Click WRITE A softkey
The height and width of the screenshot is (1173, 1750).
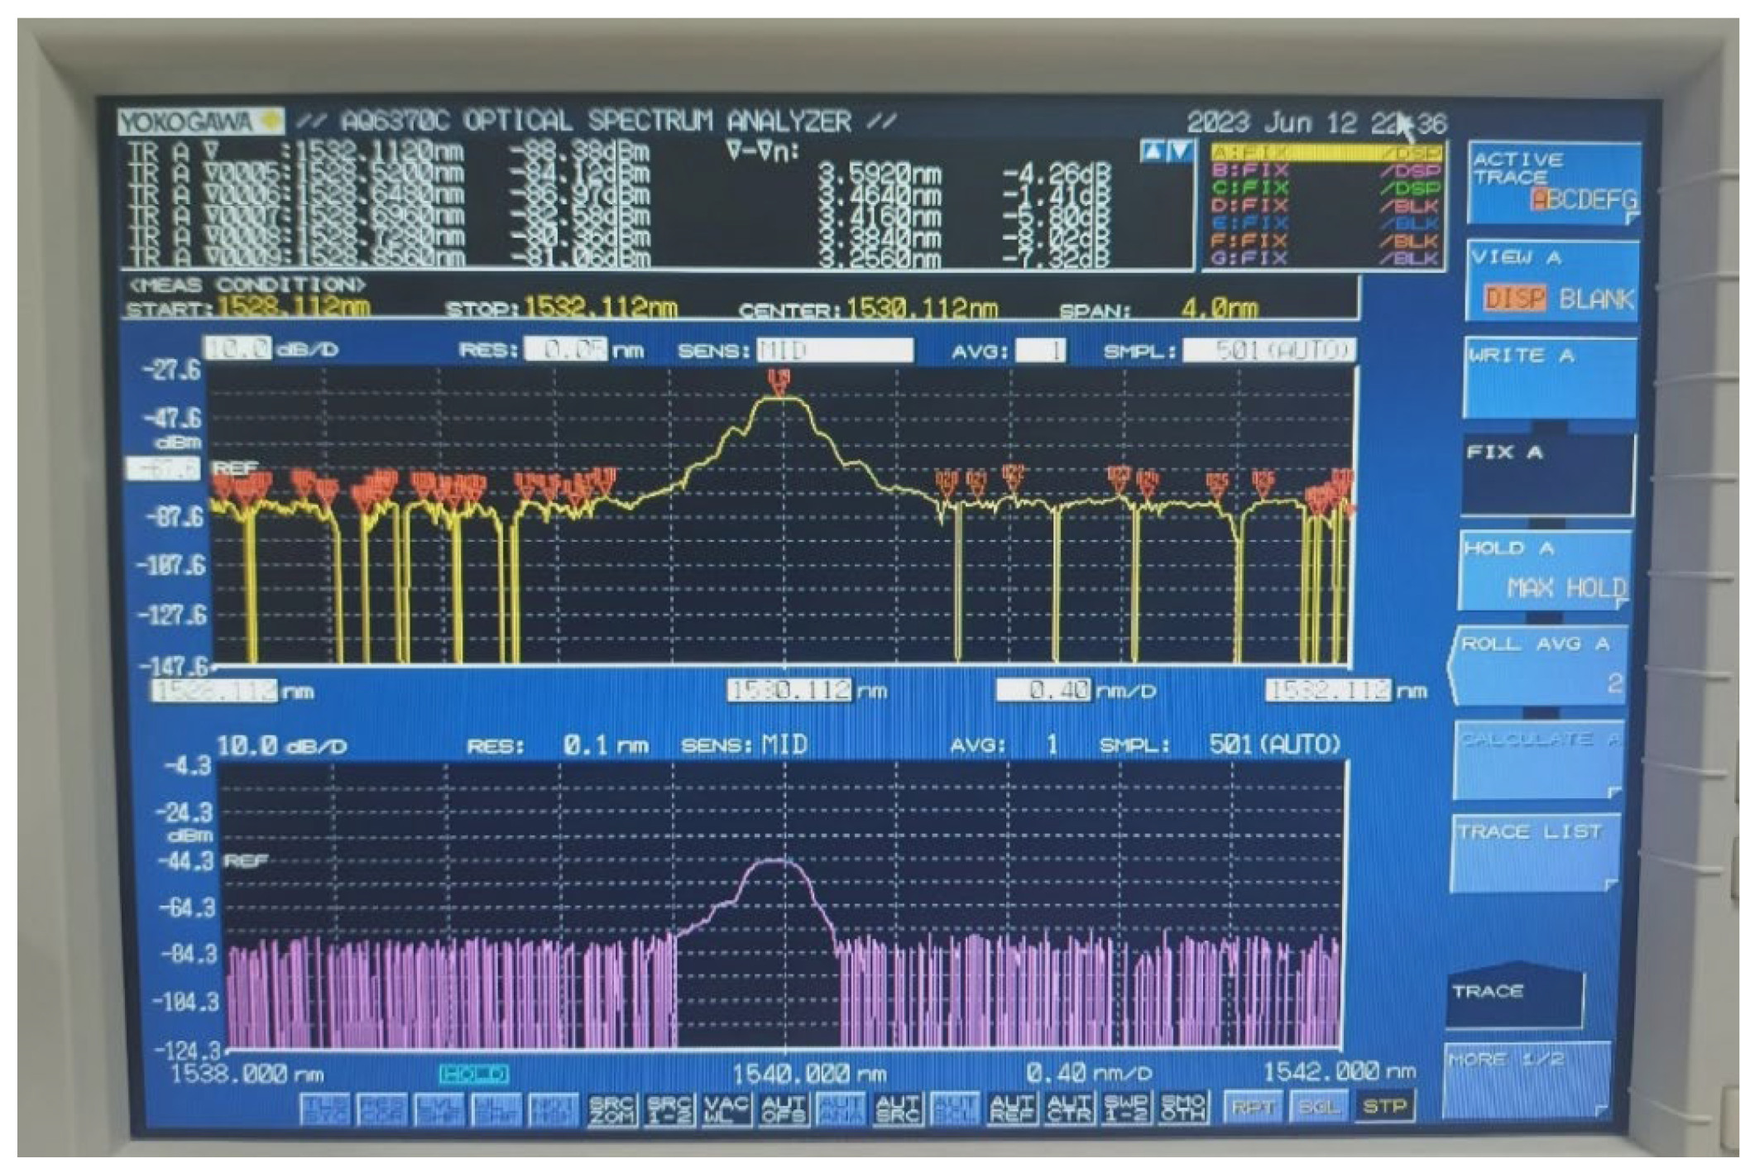(1550, 377)
